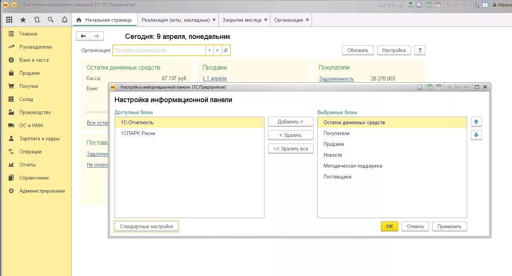Select Остатки денежных средств in chosen blocks
The image size is (512, 276).
(392, 122)
